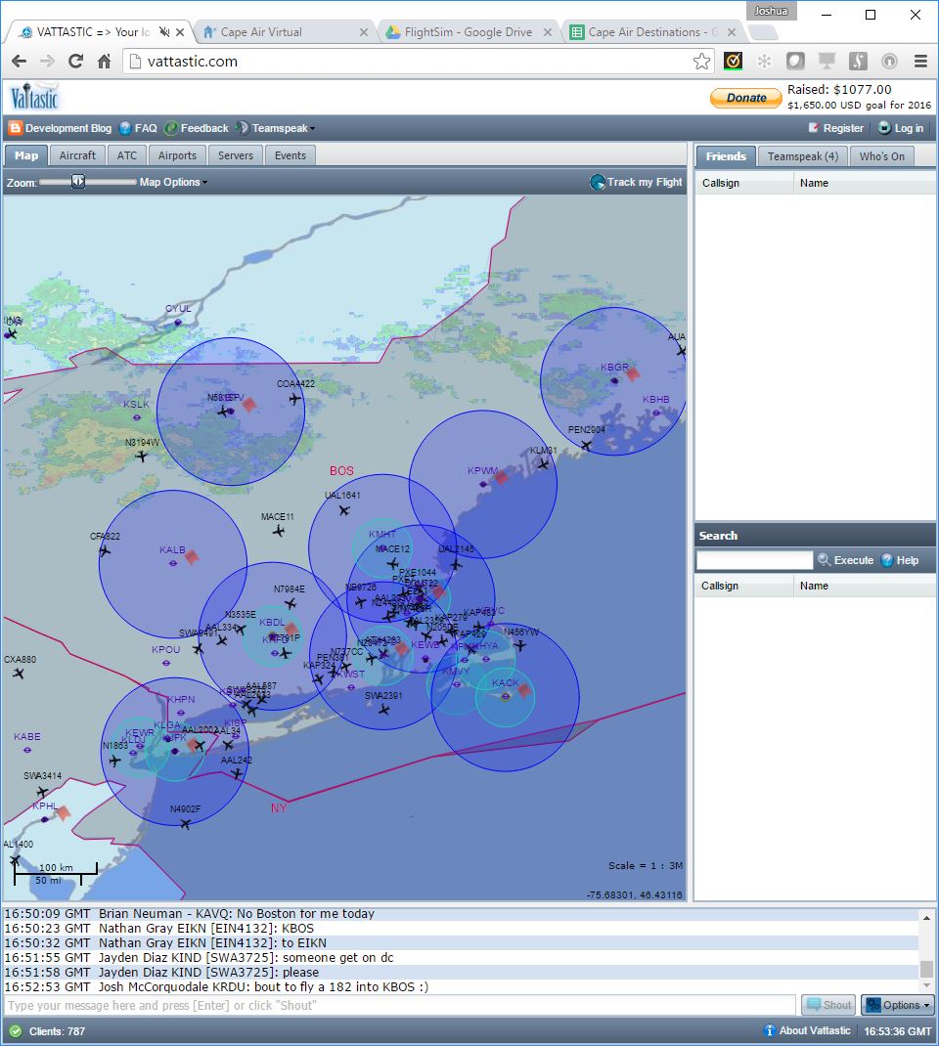Viewport: 939px width, 1046px height.
Task: Click the Joshua profile button
Action: [x=771, y=11]
